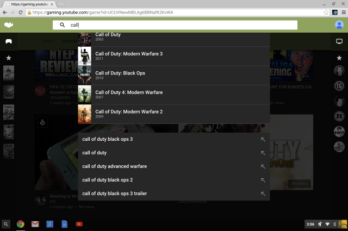Click the browser reload button
The image size is (348, 231).
point(21,12)
